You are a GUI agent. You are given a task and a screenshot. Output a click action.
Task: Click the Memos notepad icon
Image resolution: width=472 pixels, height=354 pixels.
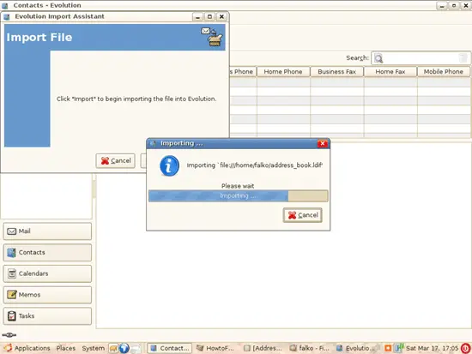click(12, 295)
